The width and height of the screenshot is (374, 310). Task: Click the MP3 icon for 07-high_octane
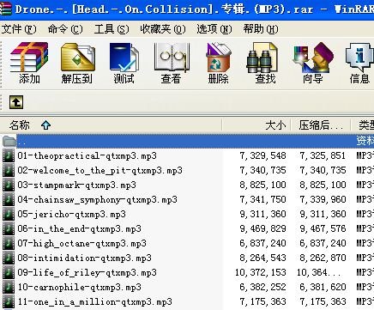point(9,243)
